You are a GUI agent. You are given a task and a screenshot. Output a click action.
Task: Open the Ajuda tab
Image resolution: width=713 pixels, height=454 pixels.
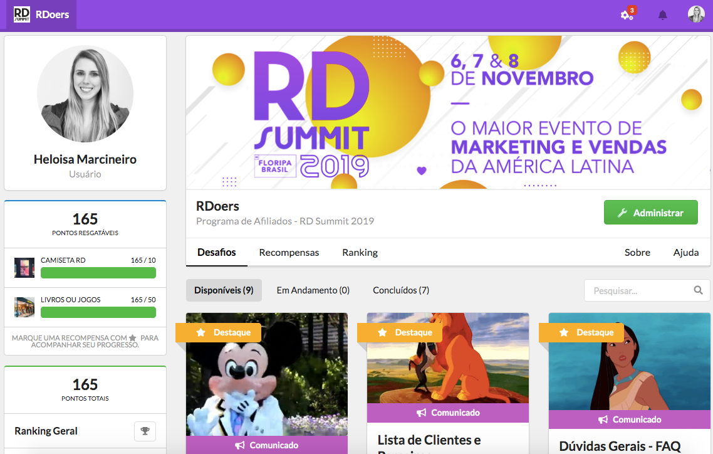(x=685, y=253)
